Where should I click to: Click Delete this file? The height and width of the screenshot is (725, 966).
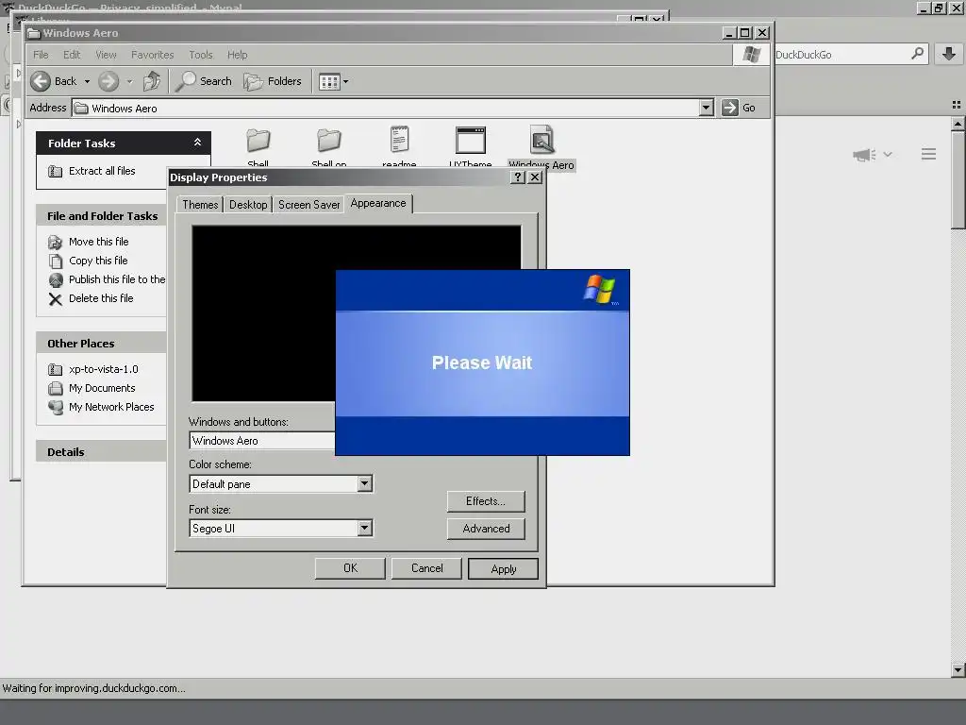pos(101,298)
